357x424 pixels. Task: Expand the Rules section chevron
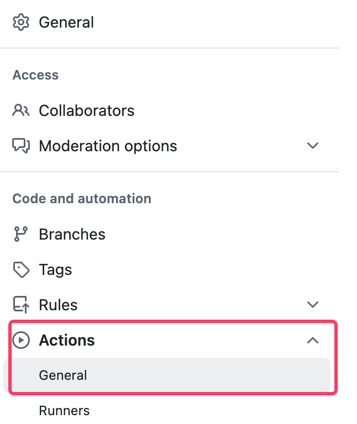coord(313,305)
